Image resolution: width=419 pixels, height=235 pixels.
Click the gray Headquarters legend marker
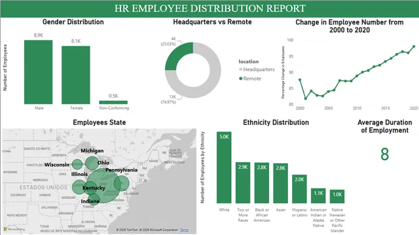click(240, 69)
